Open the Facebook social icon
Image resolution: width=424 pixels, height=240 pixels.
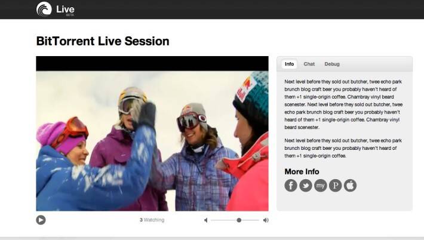click(x=291, y=186)
